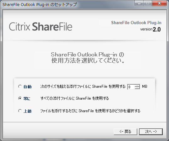This screenshot has width=169, height=141.
Task: Click the ShareFile Outlook Plug-in header label
Action: click(136, 23)
